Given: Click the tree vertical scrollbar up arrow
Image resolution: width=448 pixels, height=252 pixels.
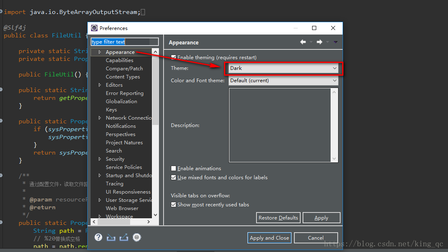Looking at the screenshot, I should [155, 52].
